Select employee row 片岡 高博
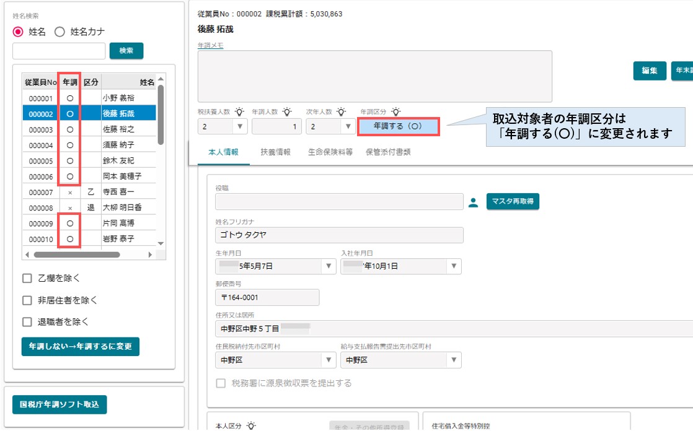The height and width of the screenshot is (431, 693). 89,224
